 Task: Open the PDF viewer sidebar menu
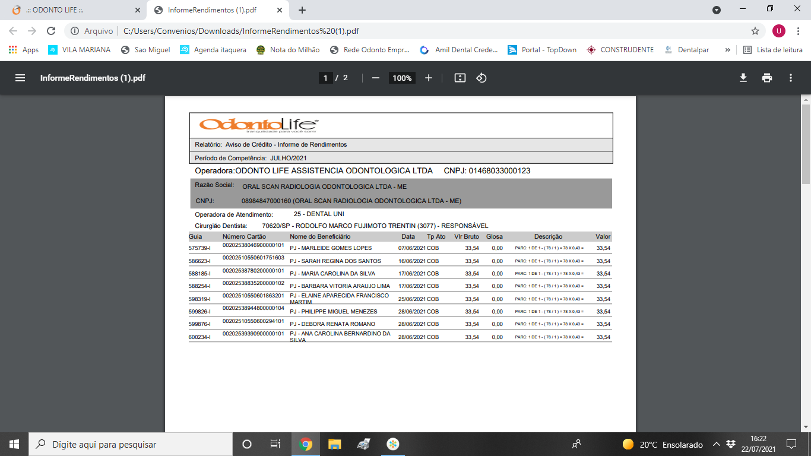pos(20,78)
